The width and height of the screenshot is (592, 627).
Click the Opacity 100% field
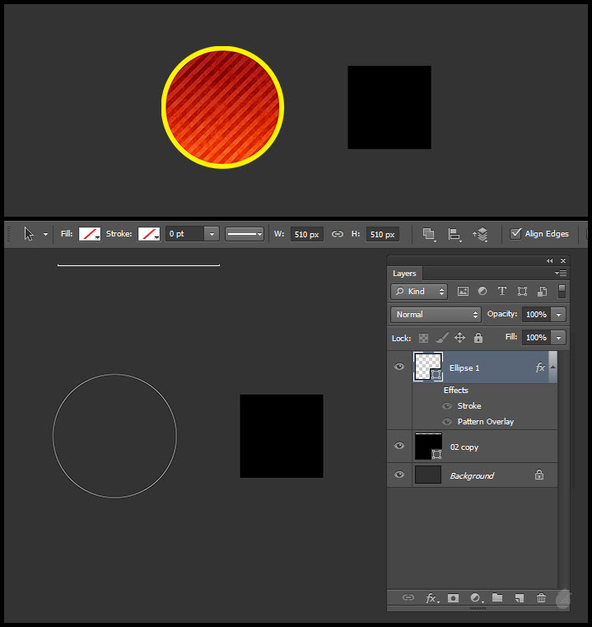(x=536, y=315)
